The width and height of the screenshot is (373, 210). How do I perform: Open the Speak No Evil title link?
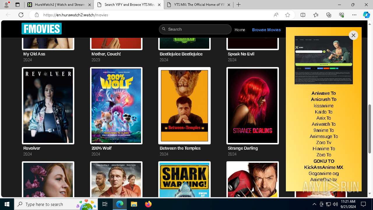pyautogui.click(x=241, y=54)
